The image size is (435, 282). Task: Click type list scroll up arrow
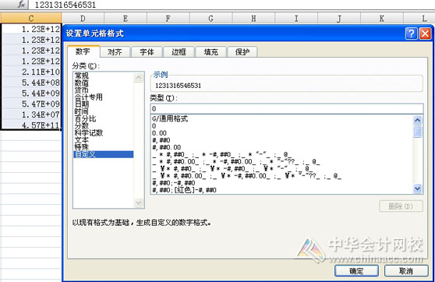click(x=417, y=120)
